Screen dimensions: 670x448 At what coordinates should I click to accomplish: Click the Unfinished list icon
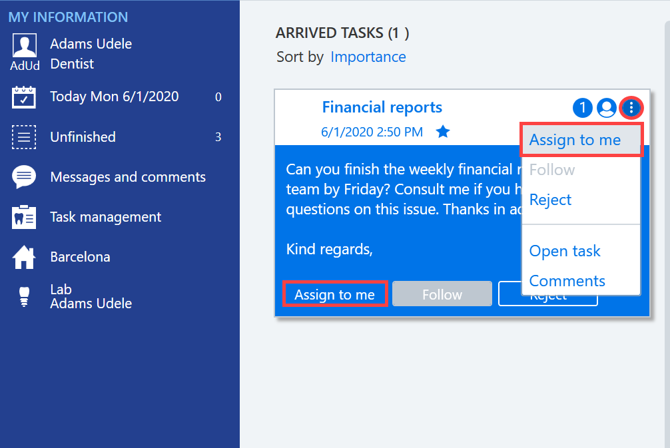coord(24,137)
